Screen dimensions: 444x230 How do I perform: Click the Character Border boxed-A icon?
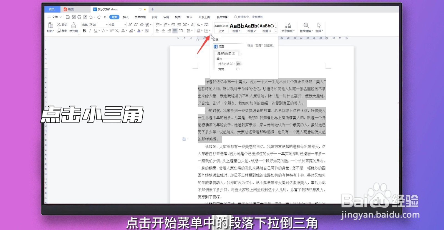[x=147, y=31]
